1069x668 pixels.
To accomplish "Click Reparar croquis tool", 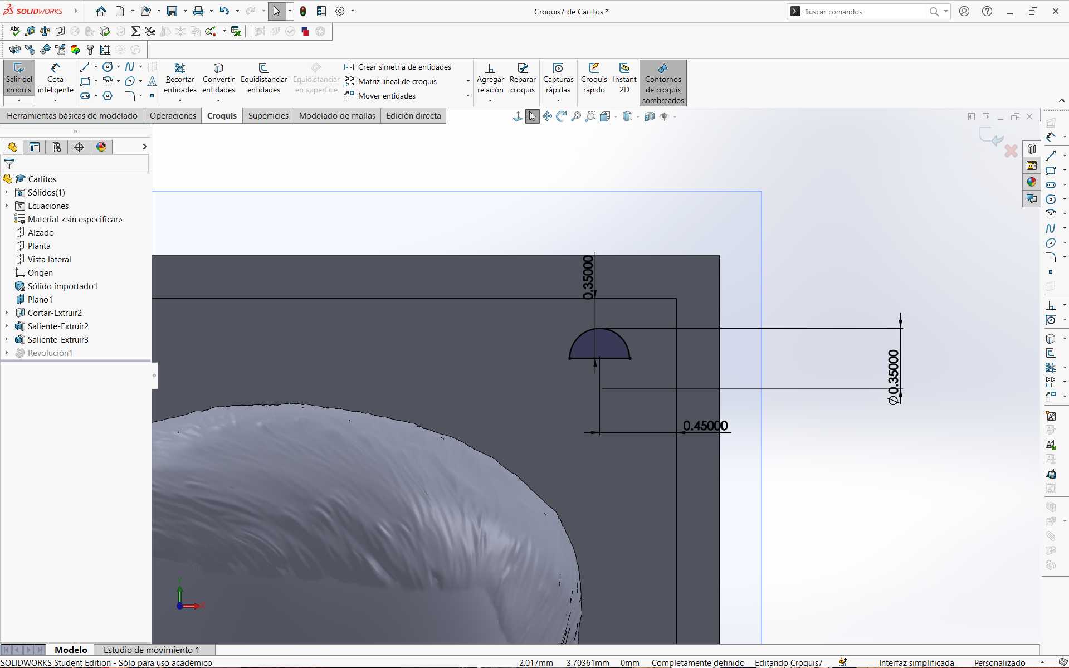I will click(523, 79).
